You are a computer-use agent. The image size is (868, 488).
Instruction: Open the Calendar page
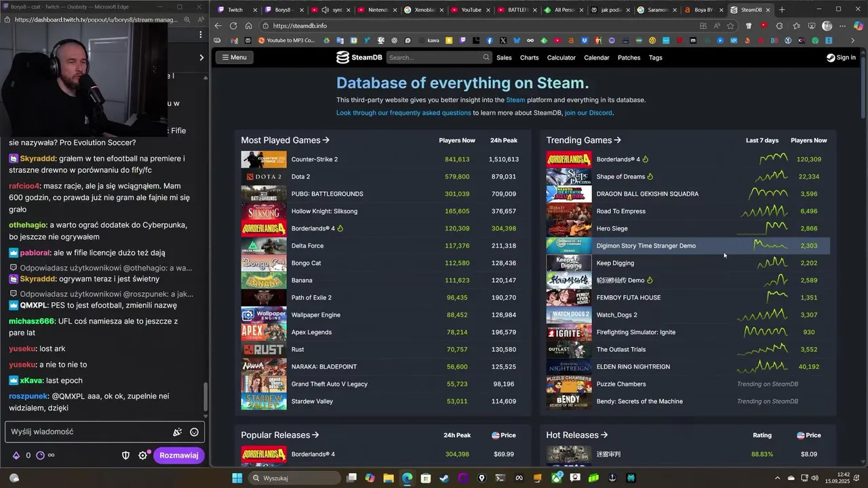[597, 58]
